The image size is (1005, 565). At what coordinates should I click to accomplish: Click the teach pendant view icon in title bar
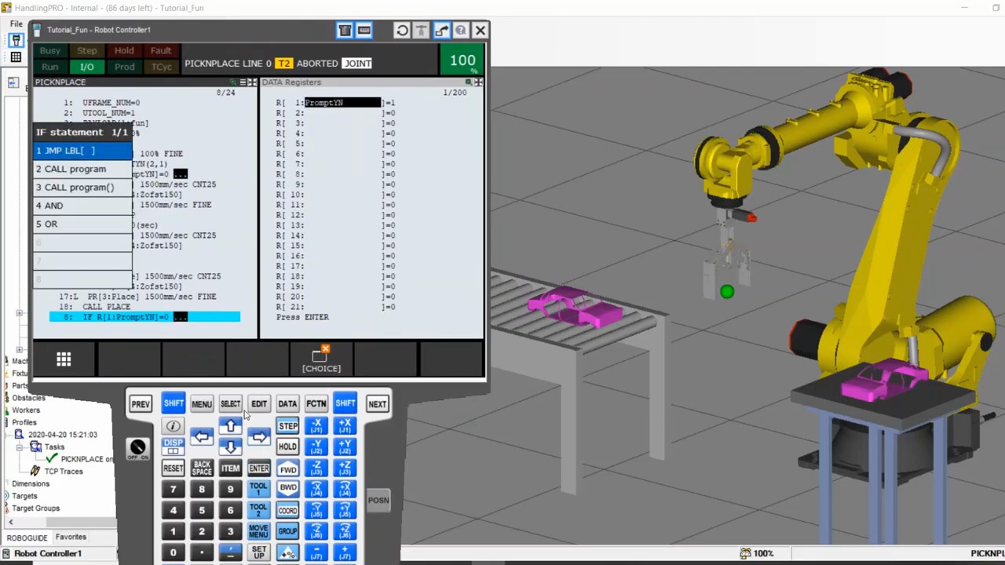345,31
